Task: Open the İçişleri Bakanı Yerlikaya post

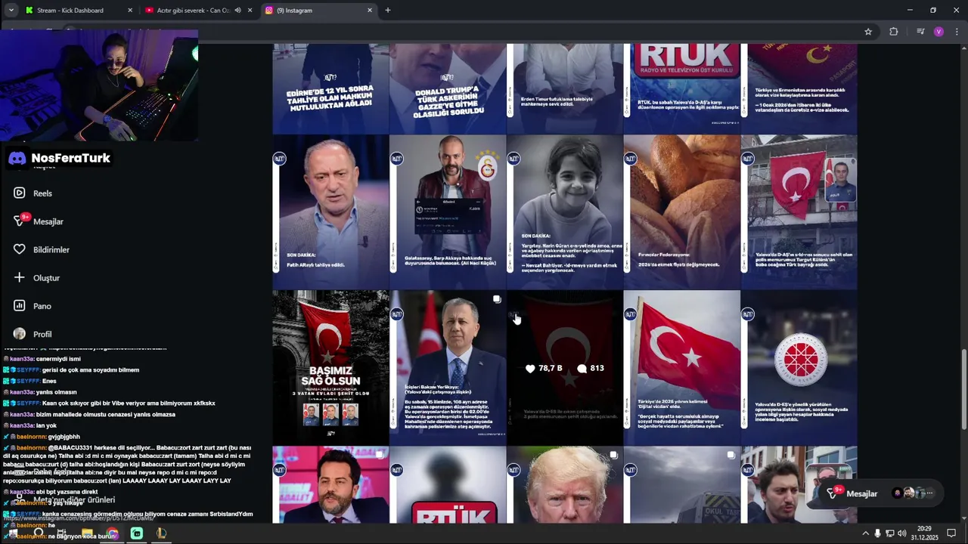Action: pos(448,368)
